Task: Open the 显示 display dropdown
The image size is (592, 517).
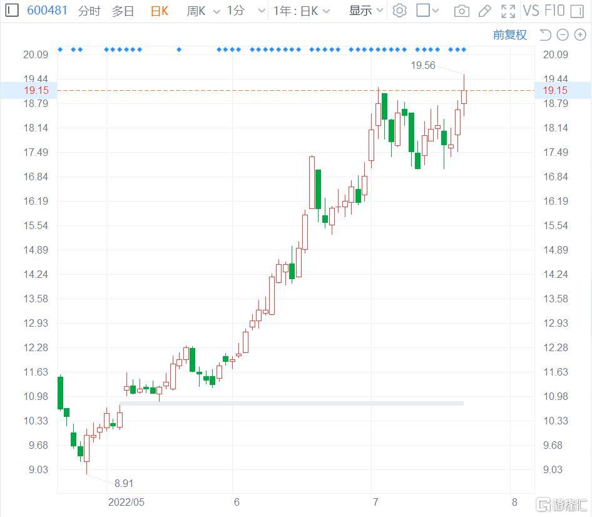Action: click(366, 11)
